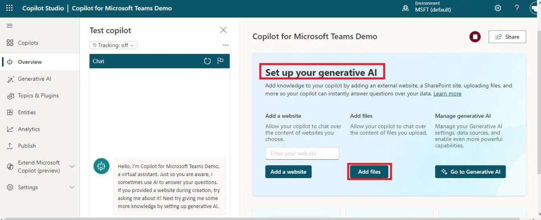Open the Tracking: off dropdown
Screen dimensions: 541x220
pos(113,45)
